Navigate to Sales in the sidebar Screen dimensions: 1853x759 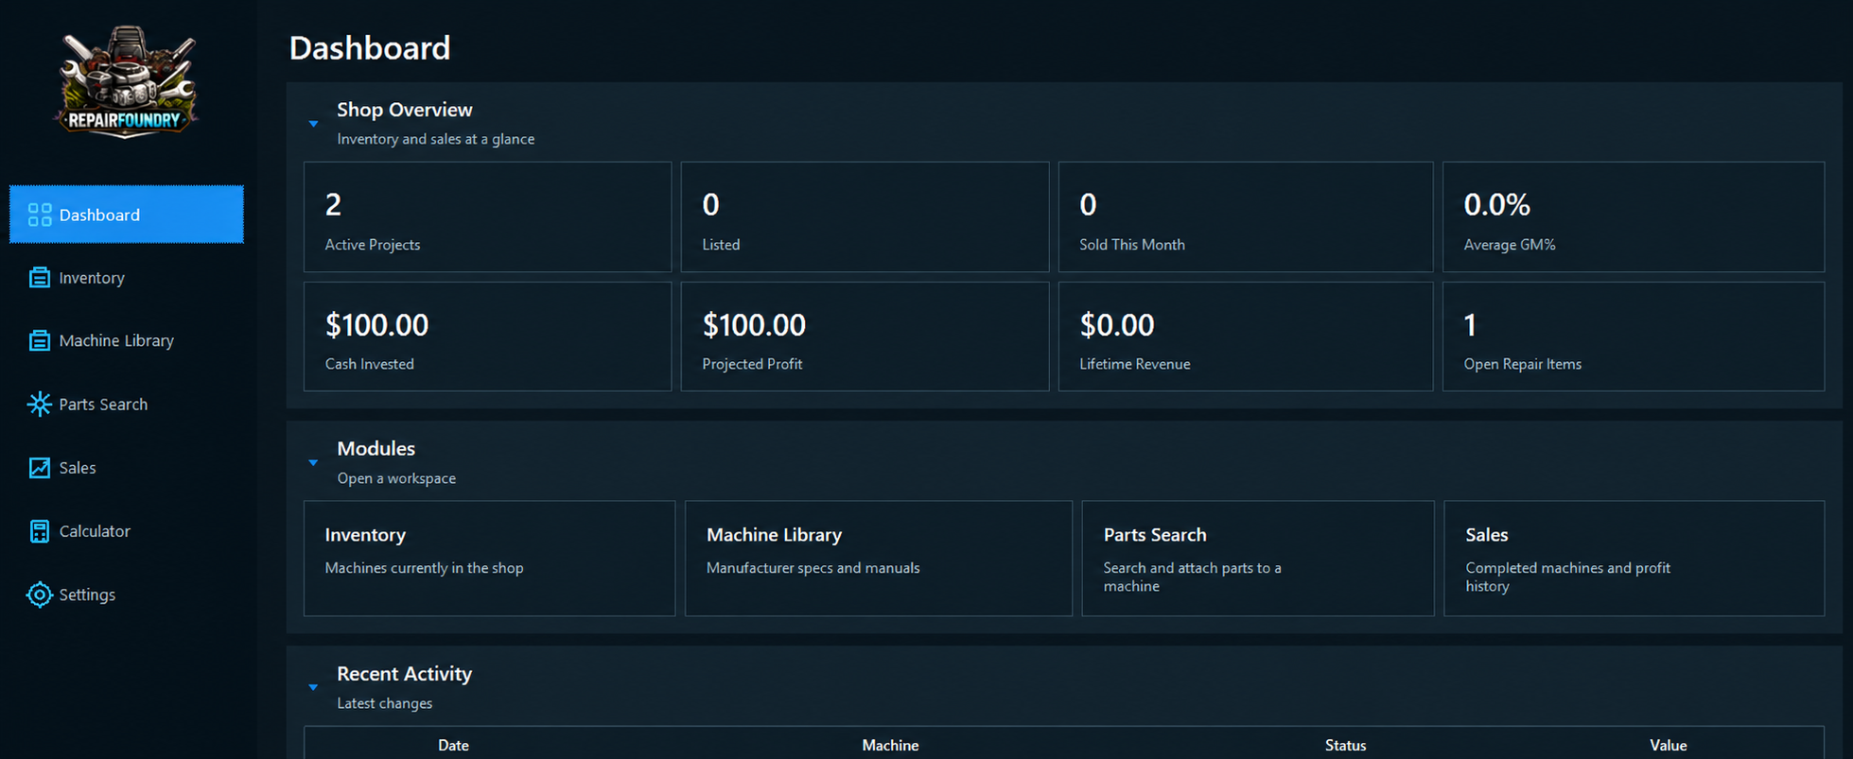127,468
